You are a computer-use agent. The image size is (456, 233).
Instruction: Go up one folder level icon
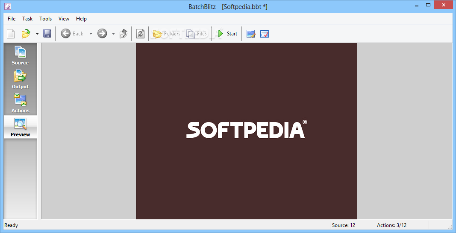[x=124, y=34]
